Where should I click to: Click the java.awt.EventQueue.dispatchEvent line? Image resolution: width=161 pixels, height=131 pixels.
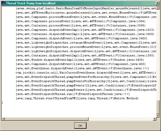point(82,68)
